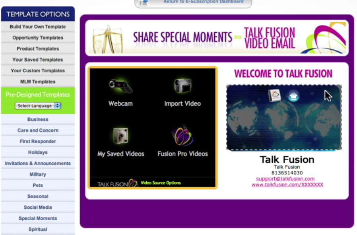Click the Import Video label

pyautogui.click(x=182, y=103)
